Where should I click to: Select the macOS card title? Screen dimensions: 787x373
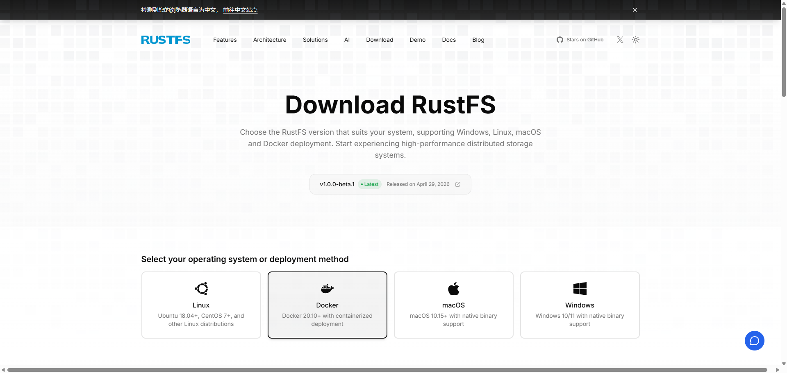tap(454, 305)
